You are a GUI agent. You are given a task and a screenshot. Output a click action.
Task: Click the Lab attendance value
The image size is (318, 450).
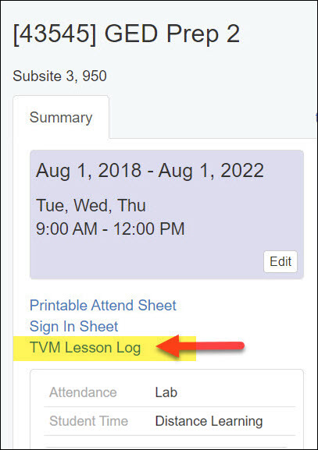(x=166, y=392)
